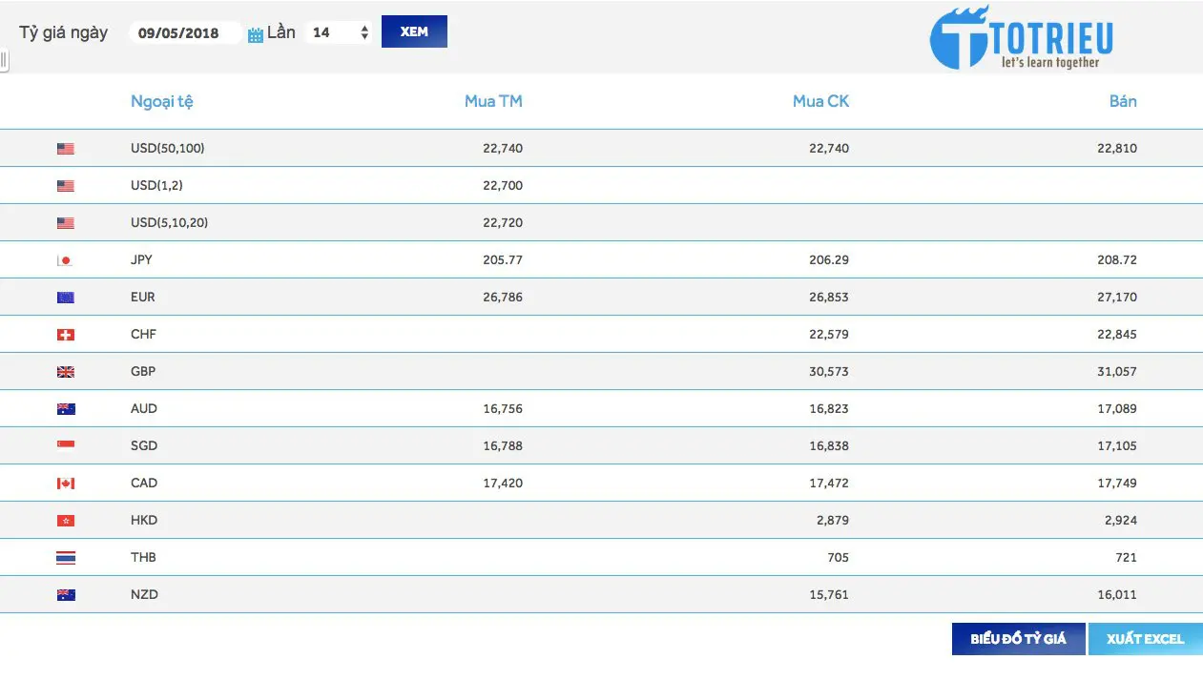Click the BIỂU ĐỒ TỶ GIÁ button
1203x680 pixels.
[1018, 639]
